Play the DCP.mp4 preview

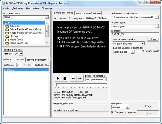click(58, 78)
